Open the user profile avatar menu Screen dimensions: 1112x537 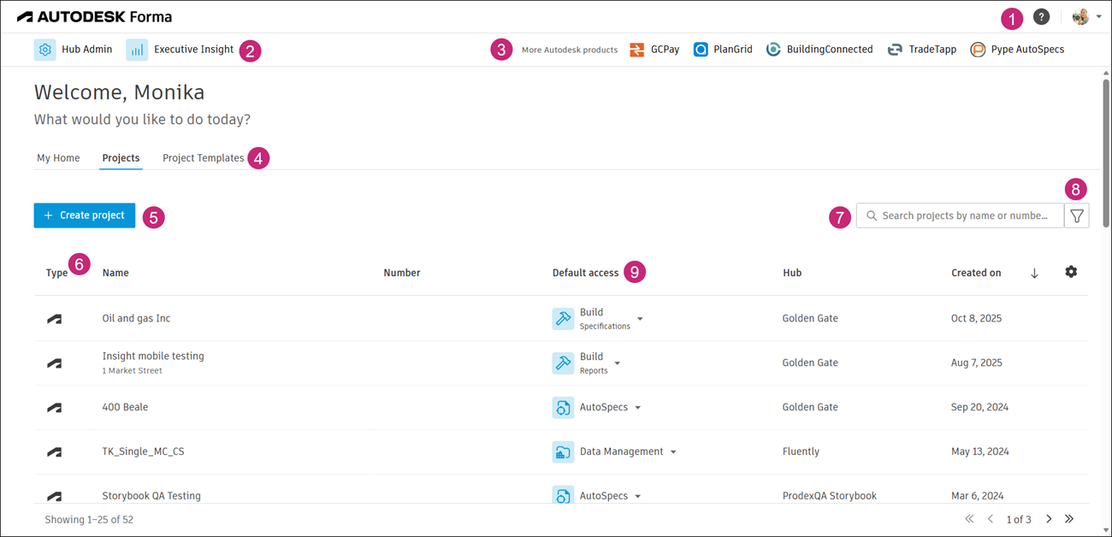(x=1086, y=17)
